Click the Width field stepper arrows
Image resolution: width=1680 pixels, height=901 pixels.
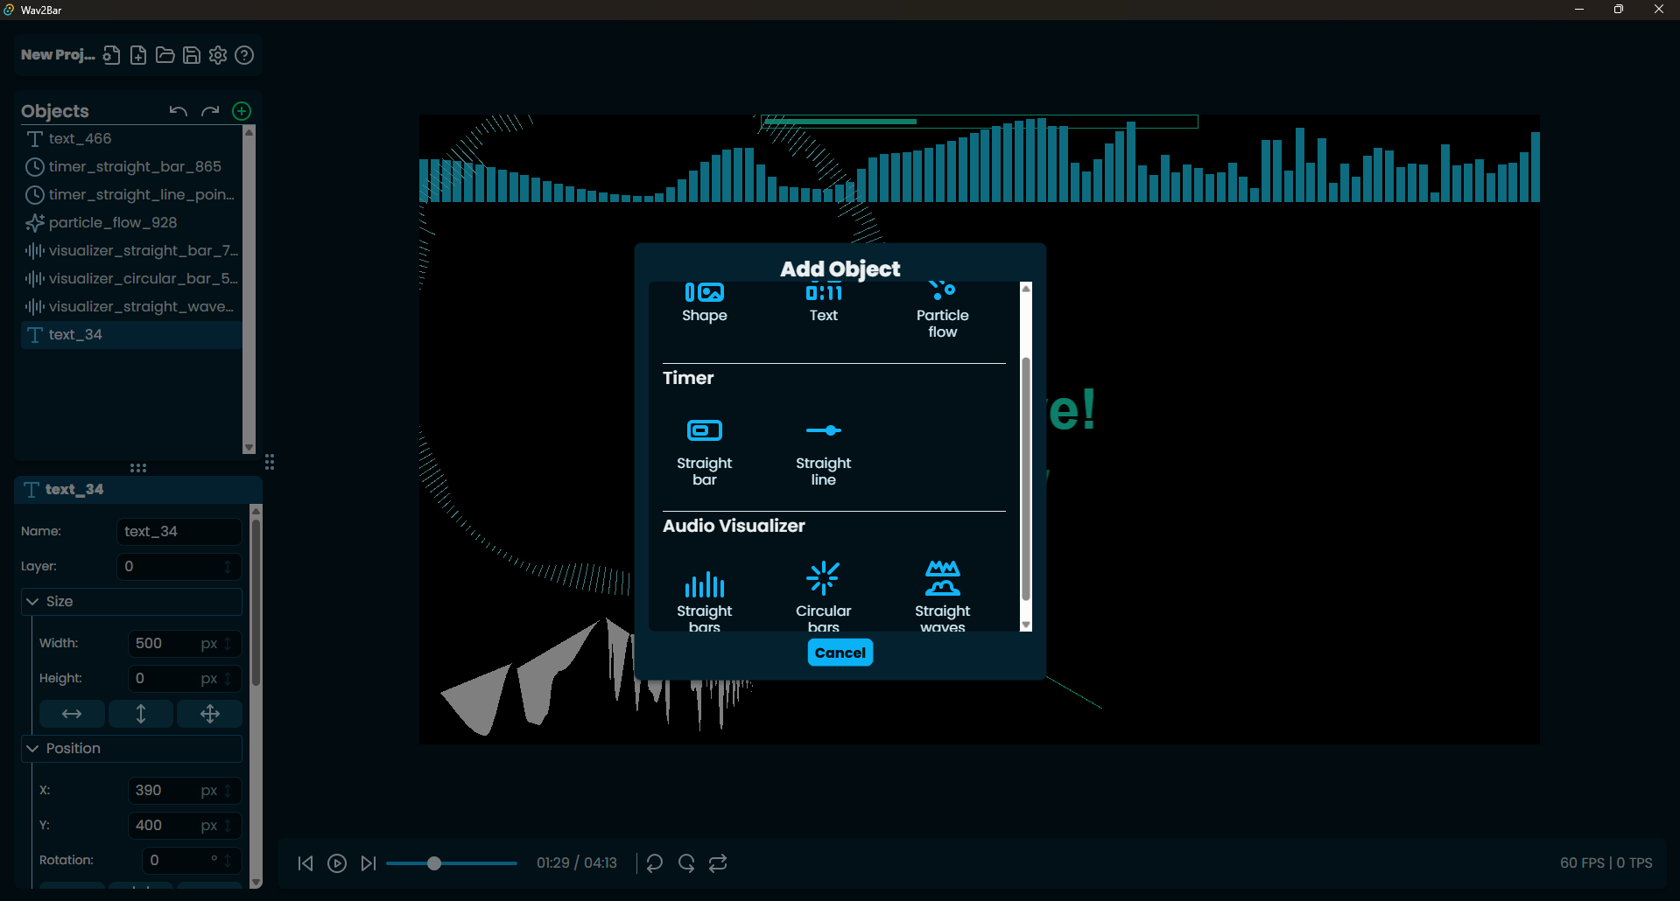[x=228, y=644]
